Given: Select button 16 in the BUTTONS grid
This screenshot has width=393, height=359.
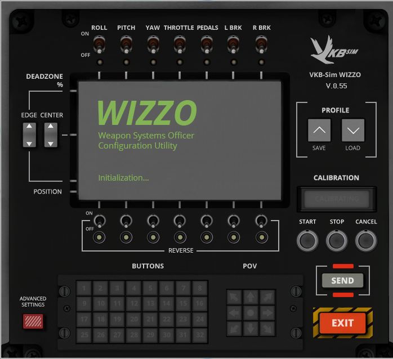Looking at the screenshot, I should (x=200, y=304).
